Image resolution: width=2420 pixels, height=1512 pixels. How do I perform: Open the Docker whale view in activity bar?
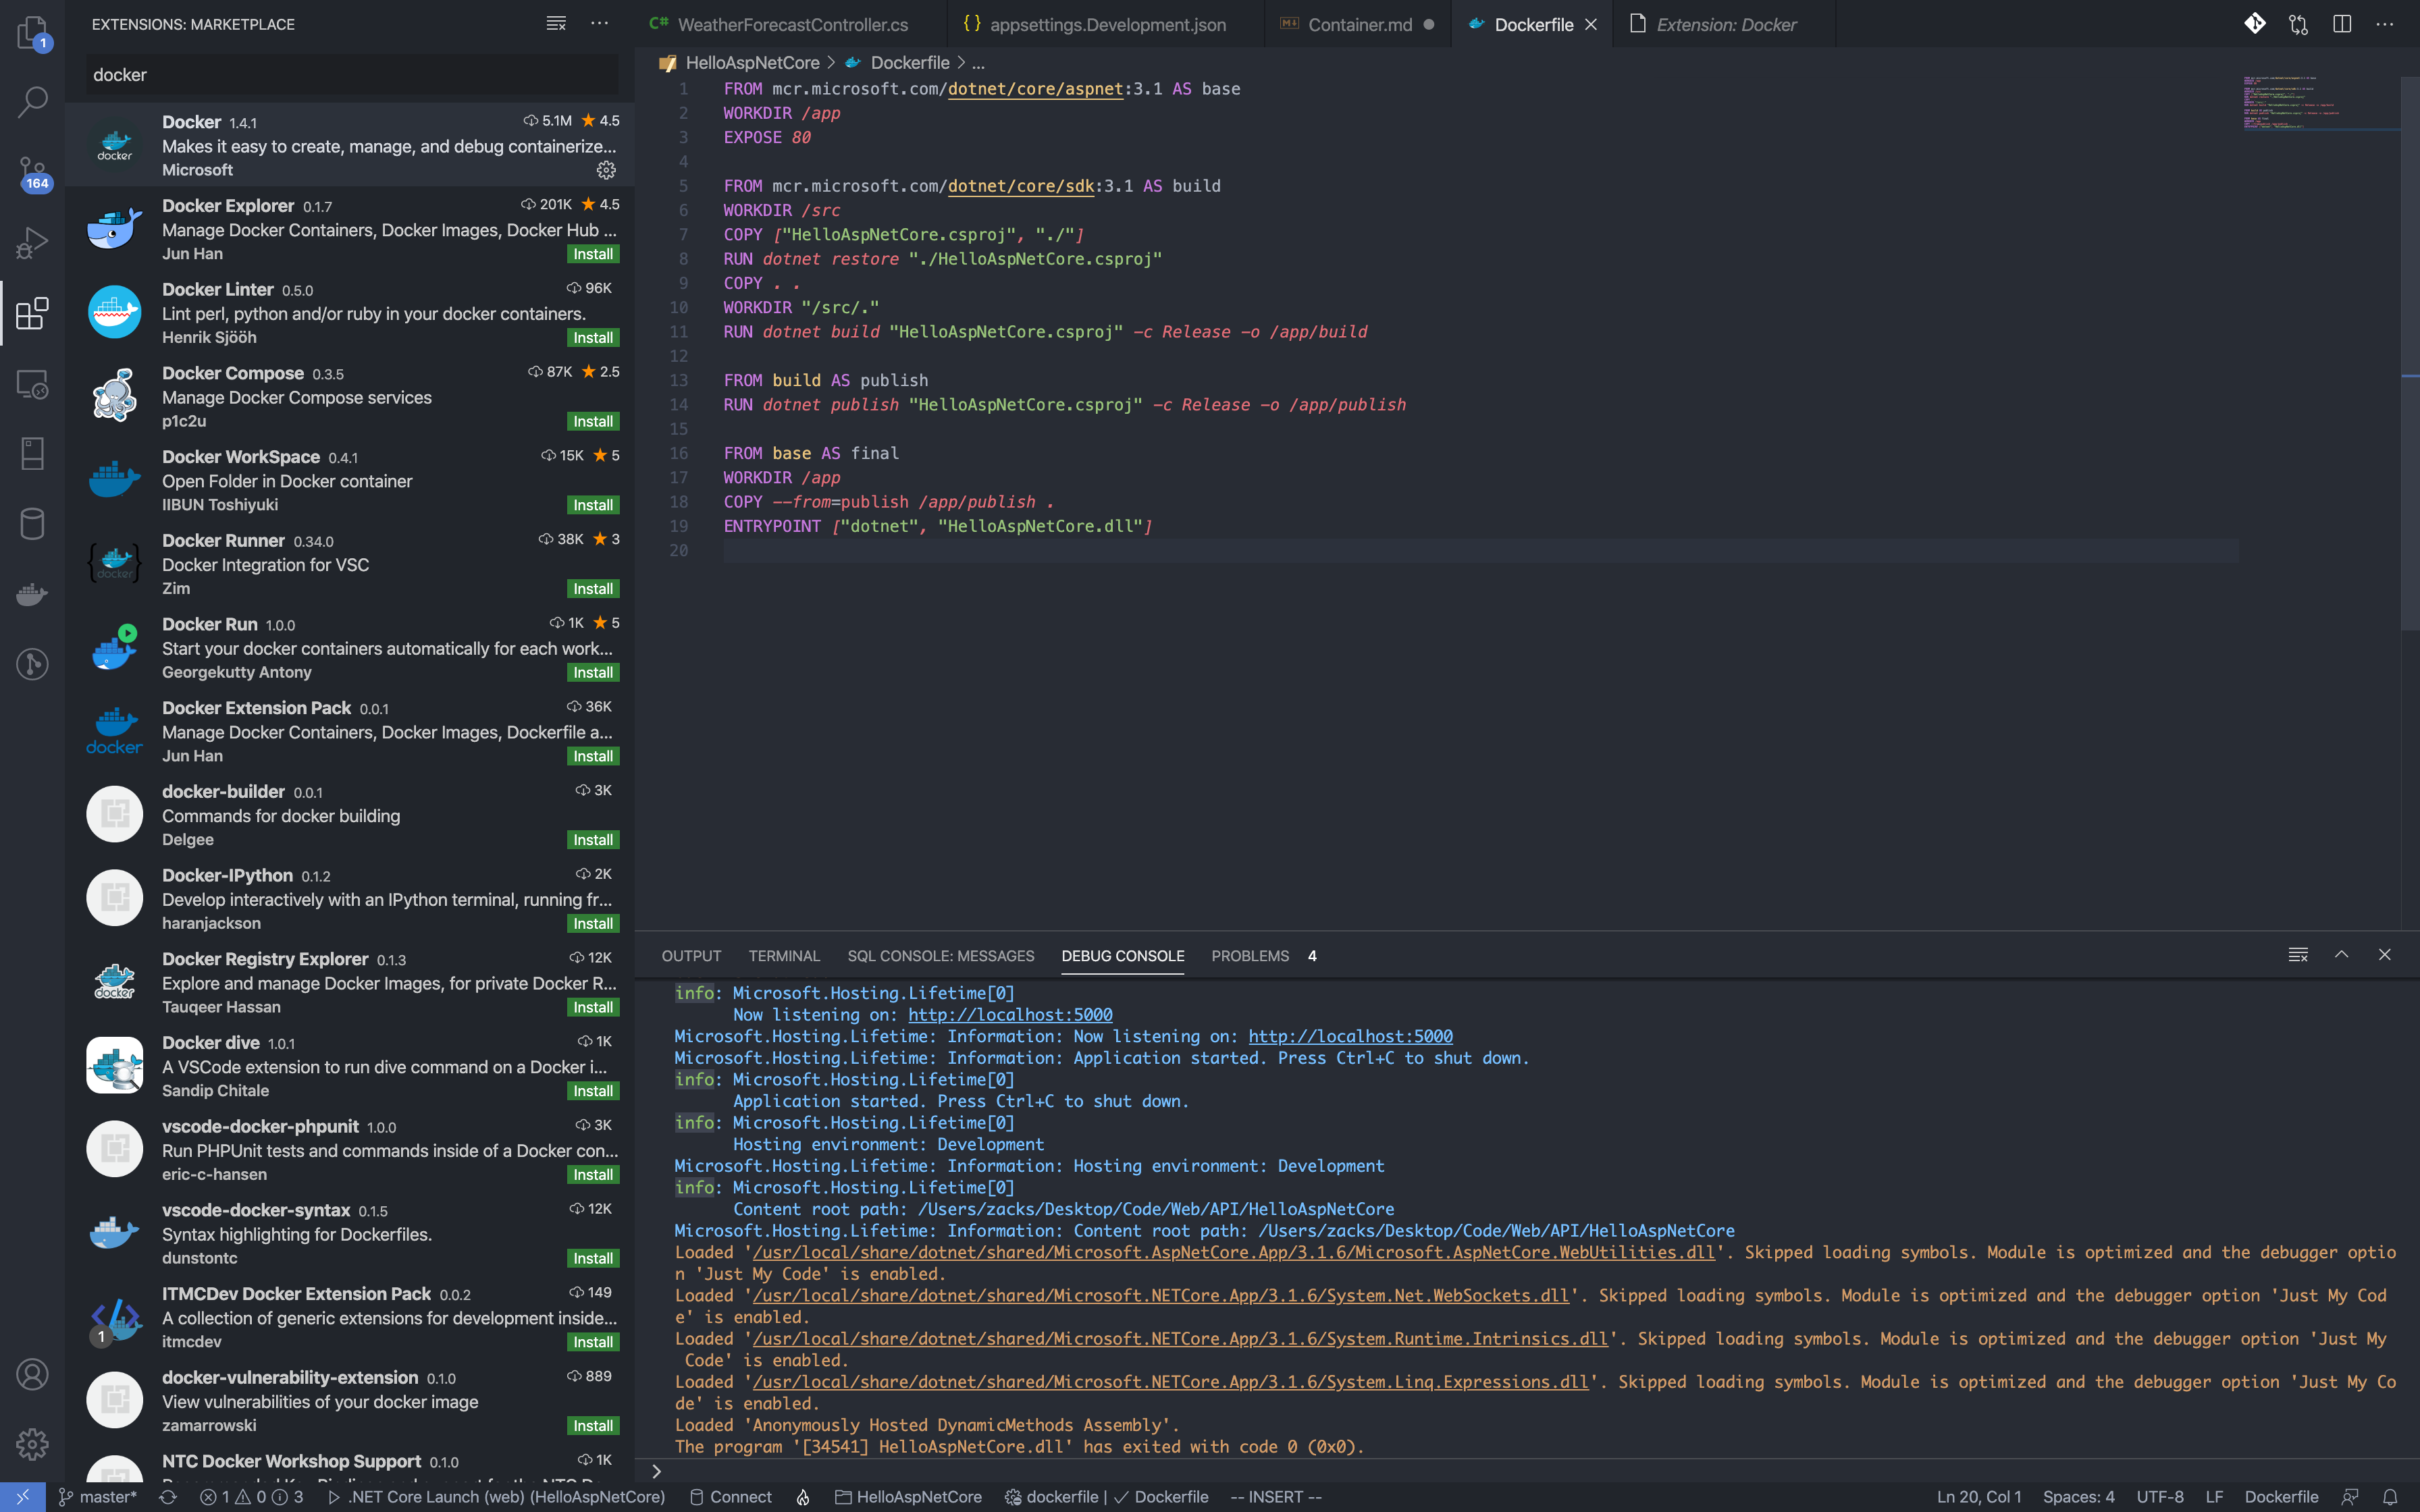pos(32,594)
